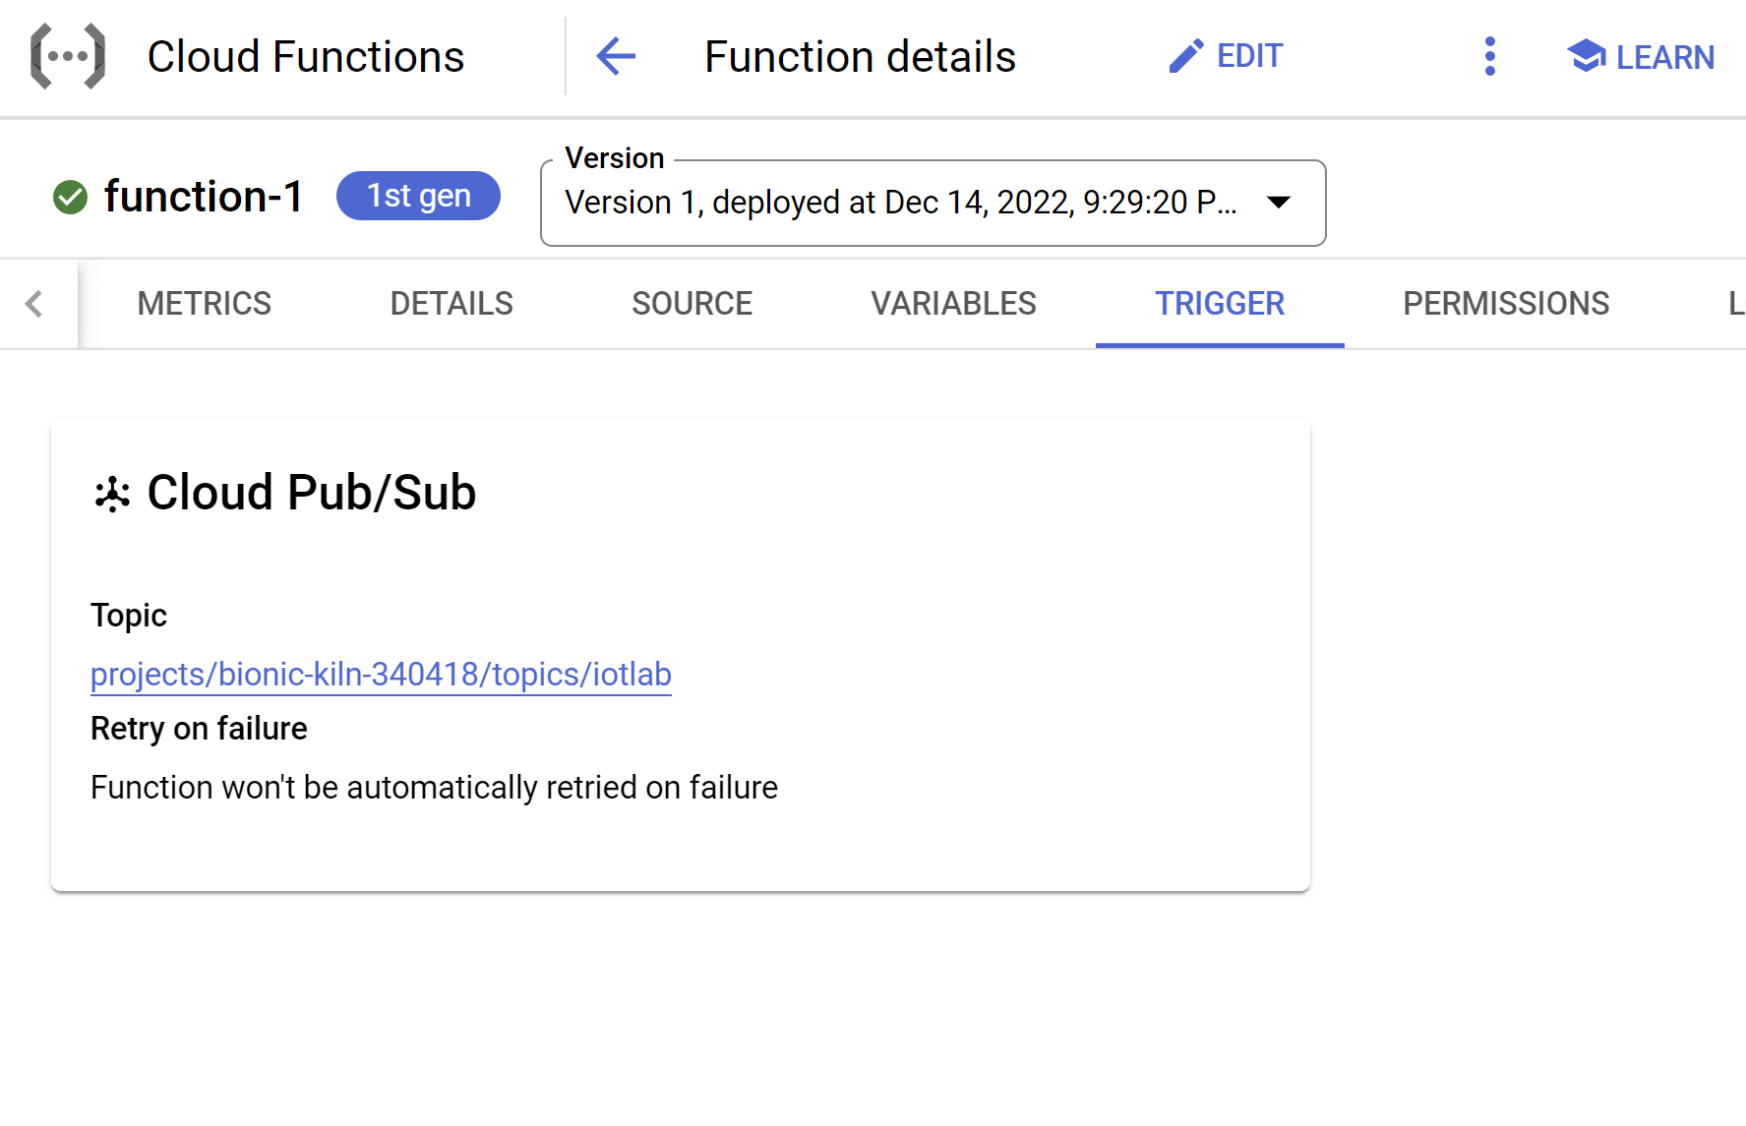Switch to the METRICS tab
This screenshot has height=1126, width=1746.
(204, 304)
